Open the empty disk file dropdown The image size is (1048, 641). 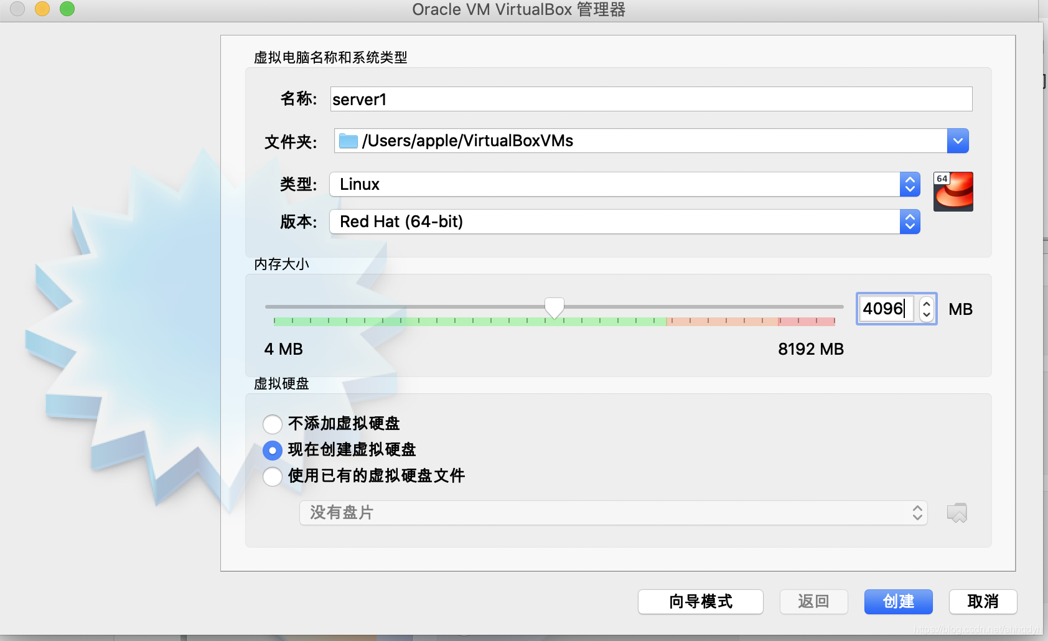click(x=614, y=513)
